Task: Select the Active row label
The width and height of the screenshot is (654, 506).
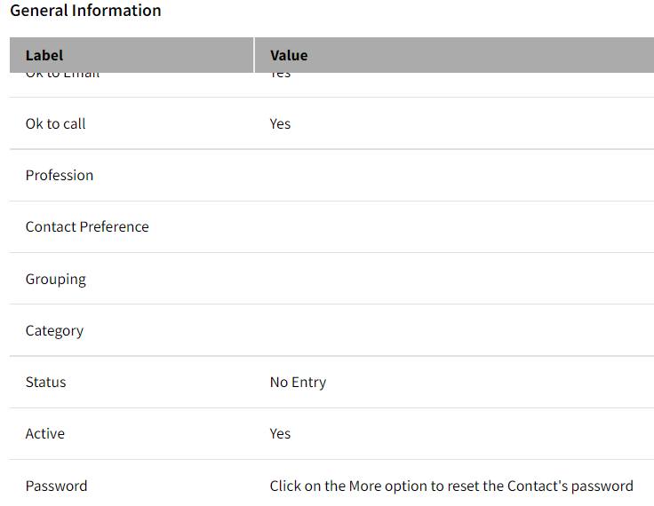Action: pos(45,434)
